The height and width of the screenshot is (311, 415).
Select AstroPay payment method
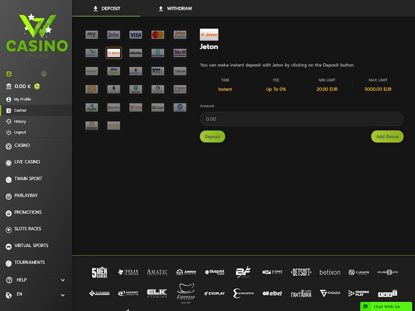coord(135,53)
